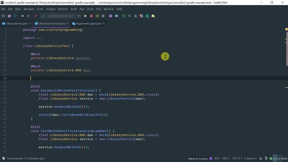Click the Stop square icon

pyautogui.click(x=103, y=16)
